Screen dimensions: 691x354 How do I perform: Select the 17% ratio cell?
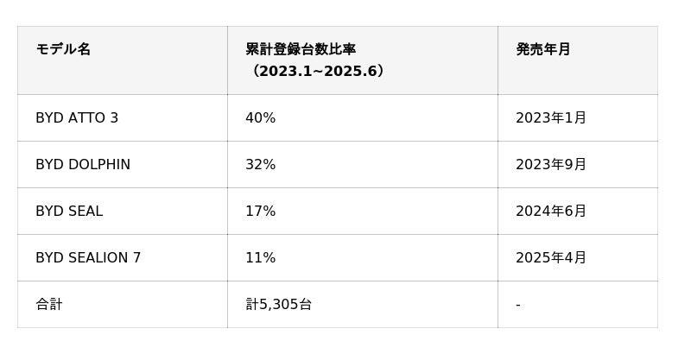tap(260, 212)
